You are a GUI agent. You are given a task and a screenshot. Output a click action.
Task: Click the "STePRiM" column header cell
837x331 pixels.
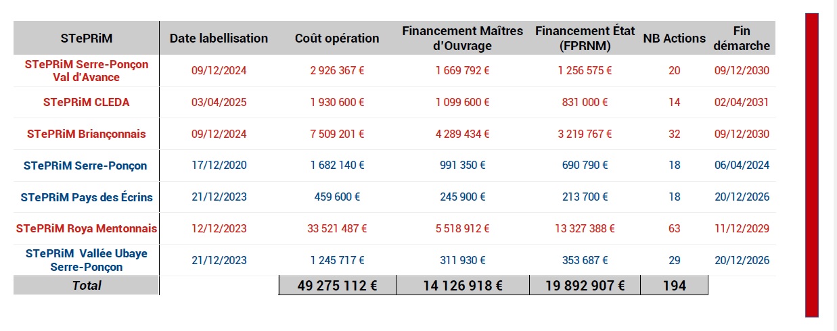(x=87, y=39)
